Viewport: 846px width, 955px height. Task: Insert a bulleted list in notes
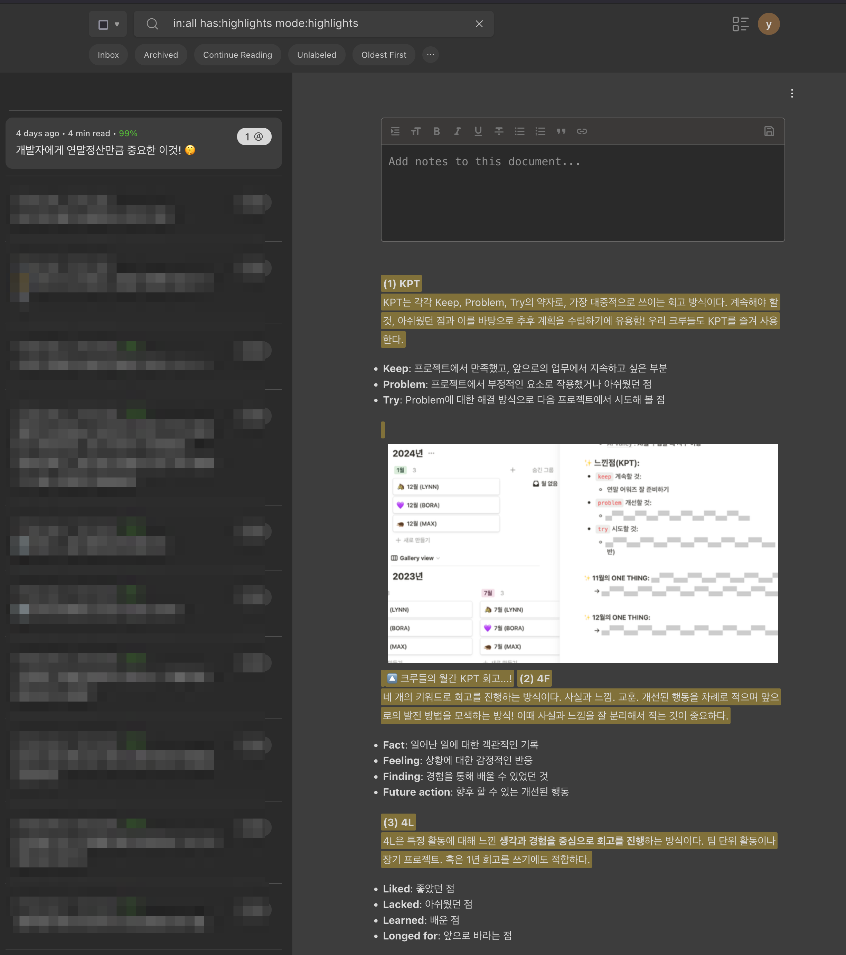520,131
